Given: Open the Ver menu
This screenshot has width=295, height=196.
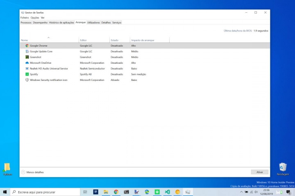Looking at the screenshot, I should (43, 18).
